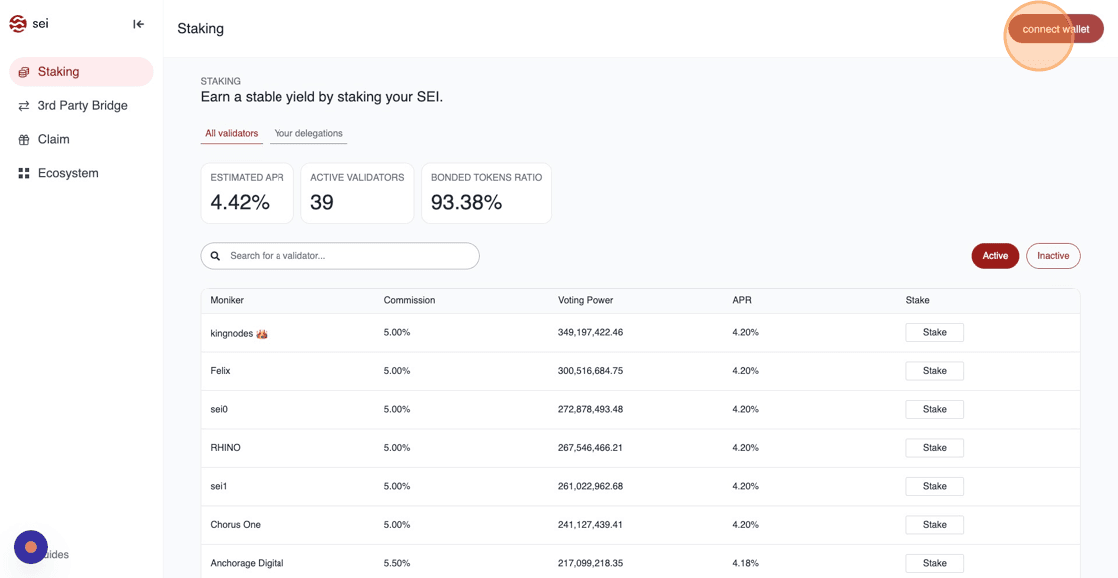Open the Your delegations tab

click(x=308, y=133)
